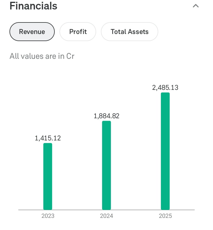
Task: Click the 2023 axis label
Action: click(x=48, y=216)
